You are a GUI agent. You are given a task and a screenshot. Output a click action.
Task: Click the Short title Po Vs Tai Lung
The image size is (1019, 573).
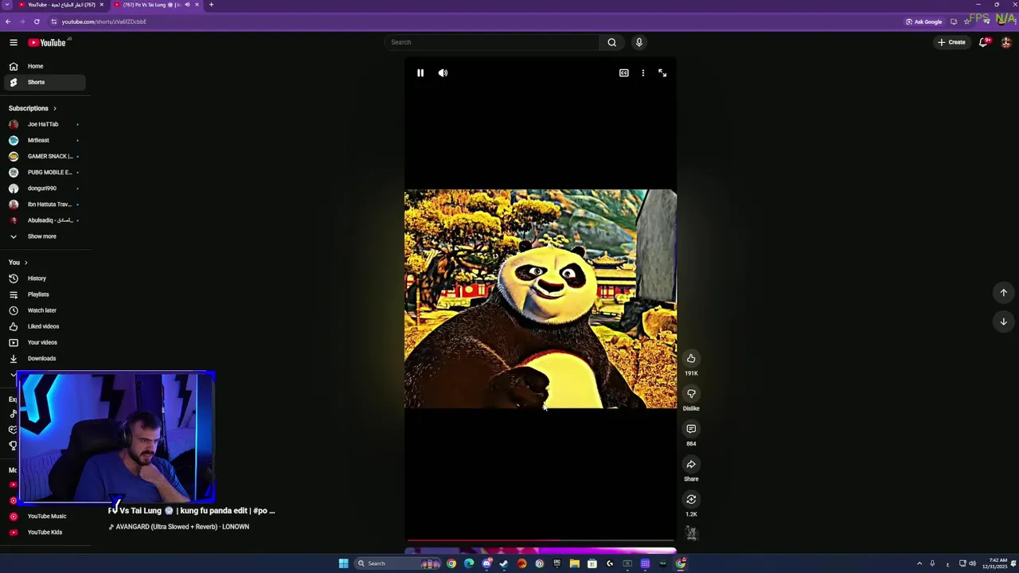[x=191, y=511]
